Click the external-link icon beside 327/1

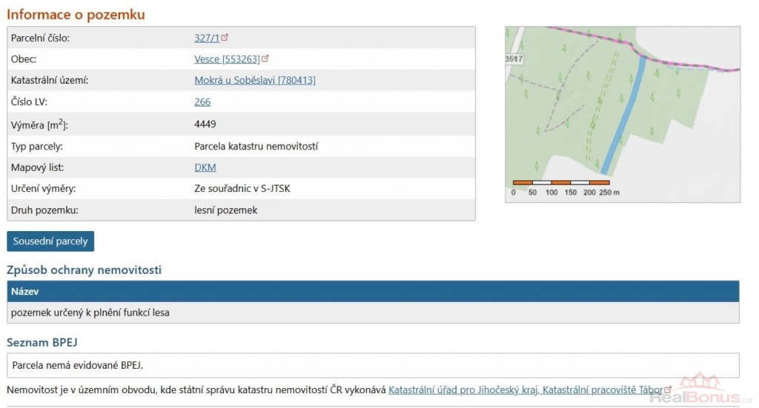point(225,37)
